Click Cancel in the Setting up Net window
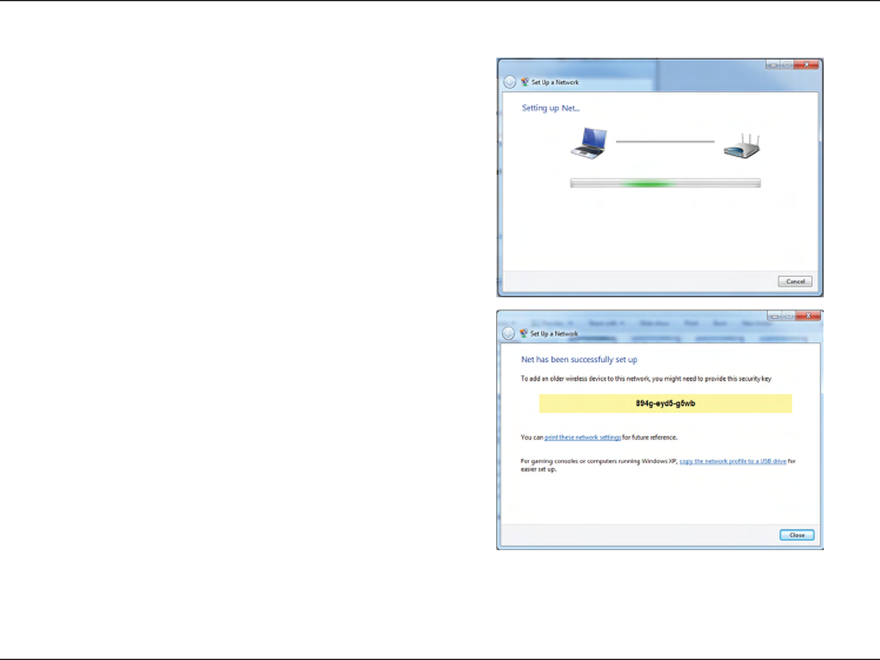This screenshot has height=660, width=880. pyautogui.click(x=795, y=281)
